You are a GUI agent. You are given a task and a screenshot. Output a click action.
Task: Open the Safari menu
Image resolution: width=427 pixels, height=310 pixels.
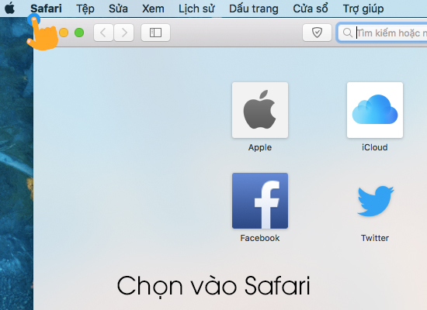tap(46, 9)
